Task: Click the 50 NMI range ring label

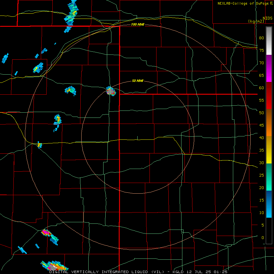Action: click(138, 81)
